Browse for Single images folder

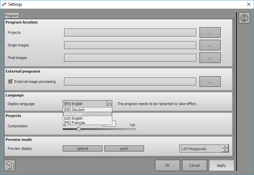[x=210, y=45]
